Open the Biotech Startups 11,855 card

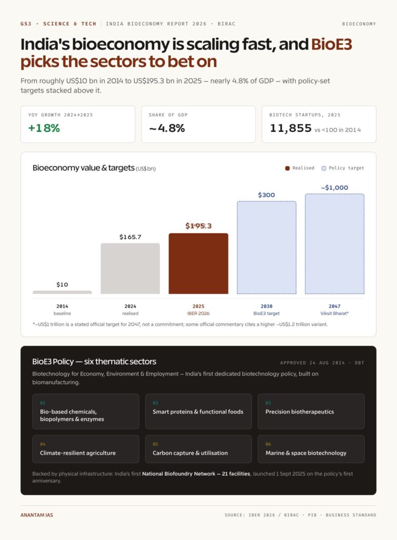(319, 124)
